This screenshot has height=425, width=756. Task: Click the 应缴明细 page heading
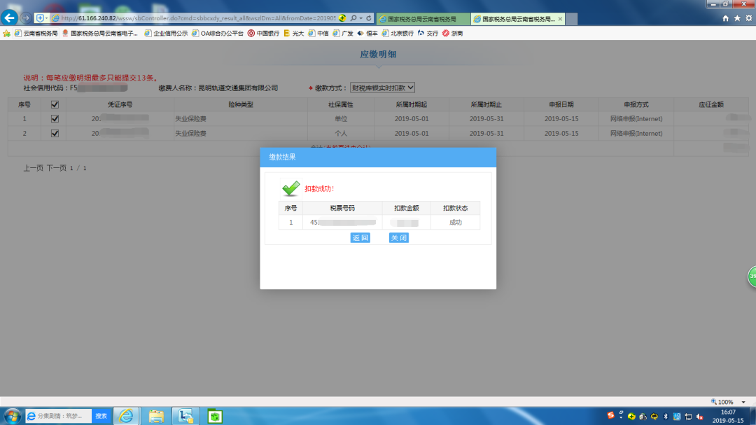[378, 55]
